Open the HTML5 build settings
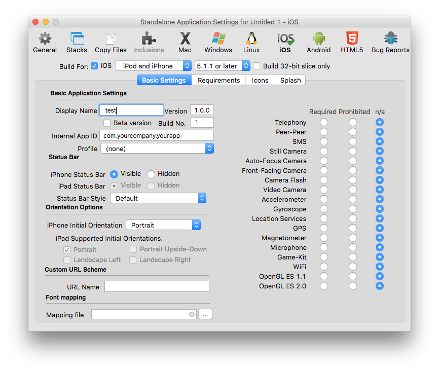Screen dimensions: 439x372 [352, 42]
